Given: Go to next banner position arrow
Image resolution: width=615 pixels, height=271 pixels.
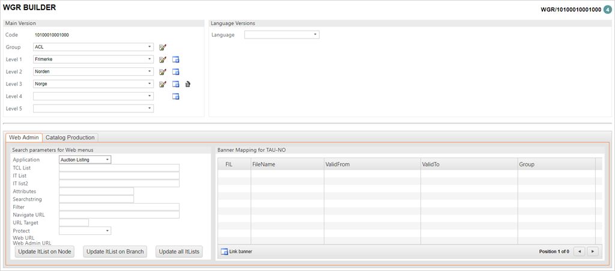Looking at the screenshot, I should click(593, 251).
